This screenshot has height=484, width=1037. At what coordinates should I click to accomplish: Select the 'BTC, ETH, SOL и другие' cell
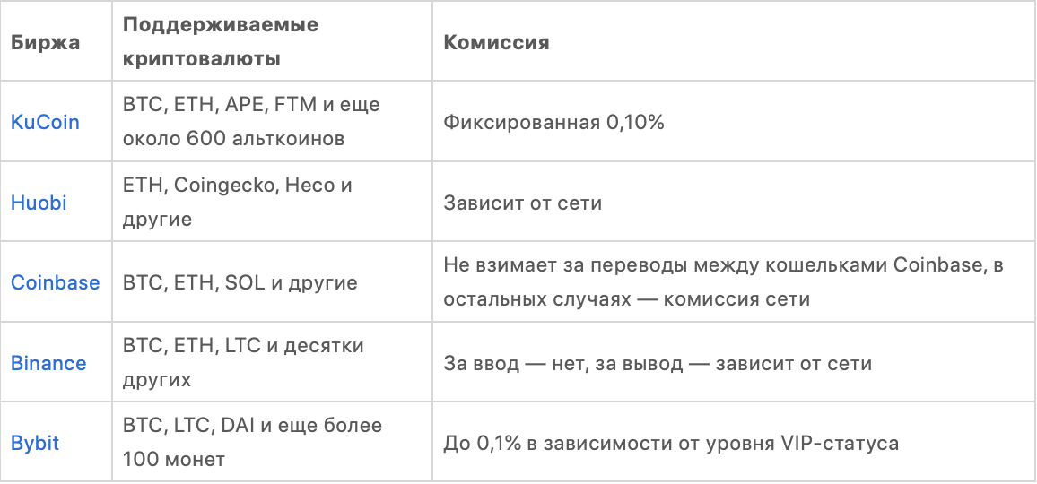(x=240, y=283)
